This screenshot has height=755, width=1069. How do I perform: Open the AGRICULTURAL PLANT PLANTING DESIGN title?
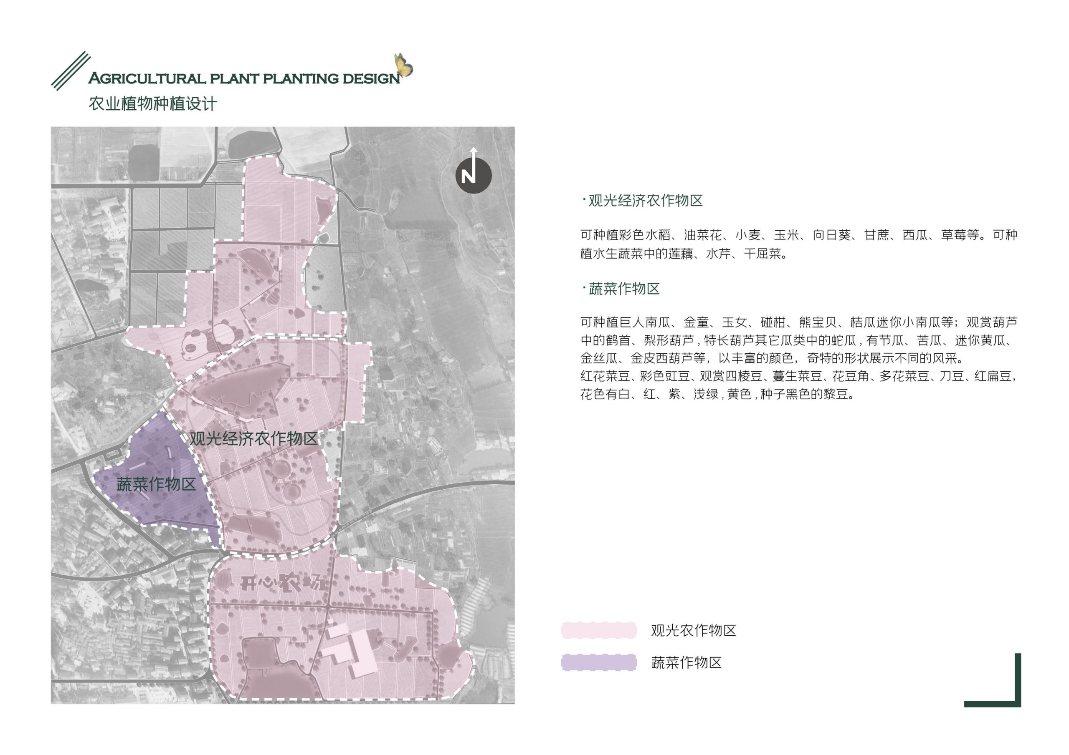244,78
